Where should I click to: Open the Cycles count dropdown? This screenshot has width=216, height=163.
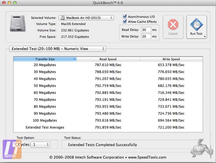[40, 144]
